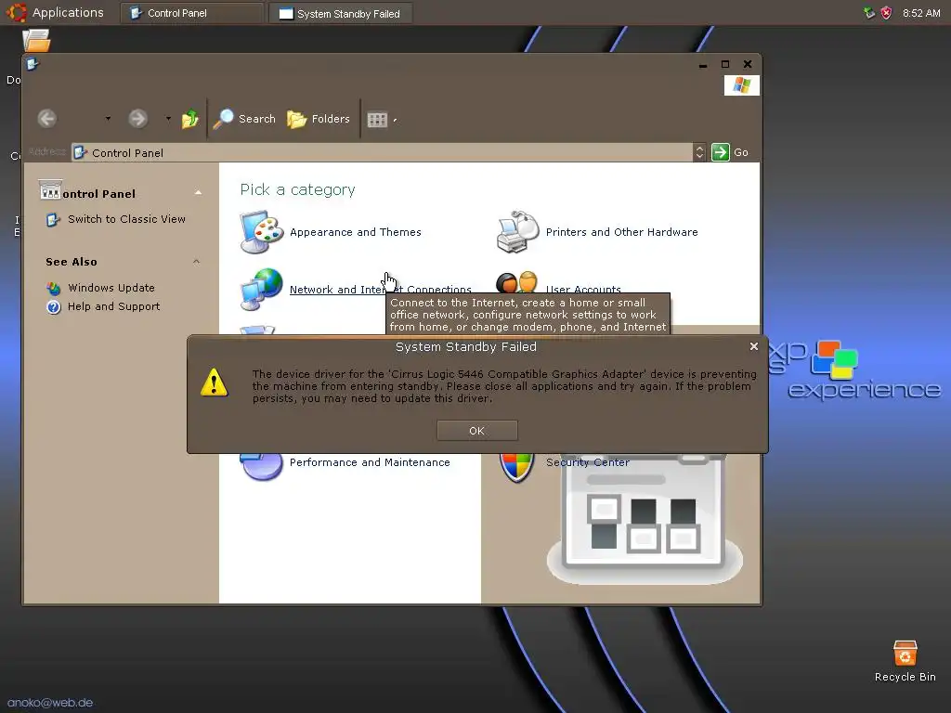The image size is (951, 713).
Task: Click the Windows Update globe icon
Action: coord(53,288)
